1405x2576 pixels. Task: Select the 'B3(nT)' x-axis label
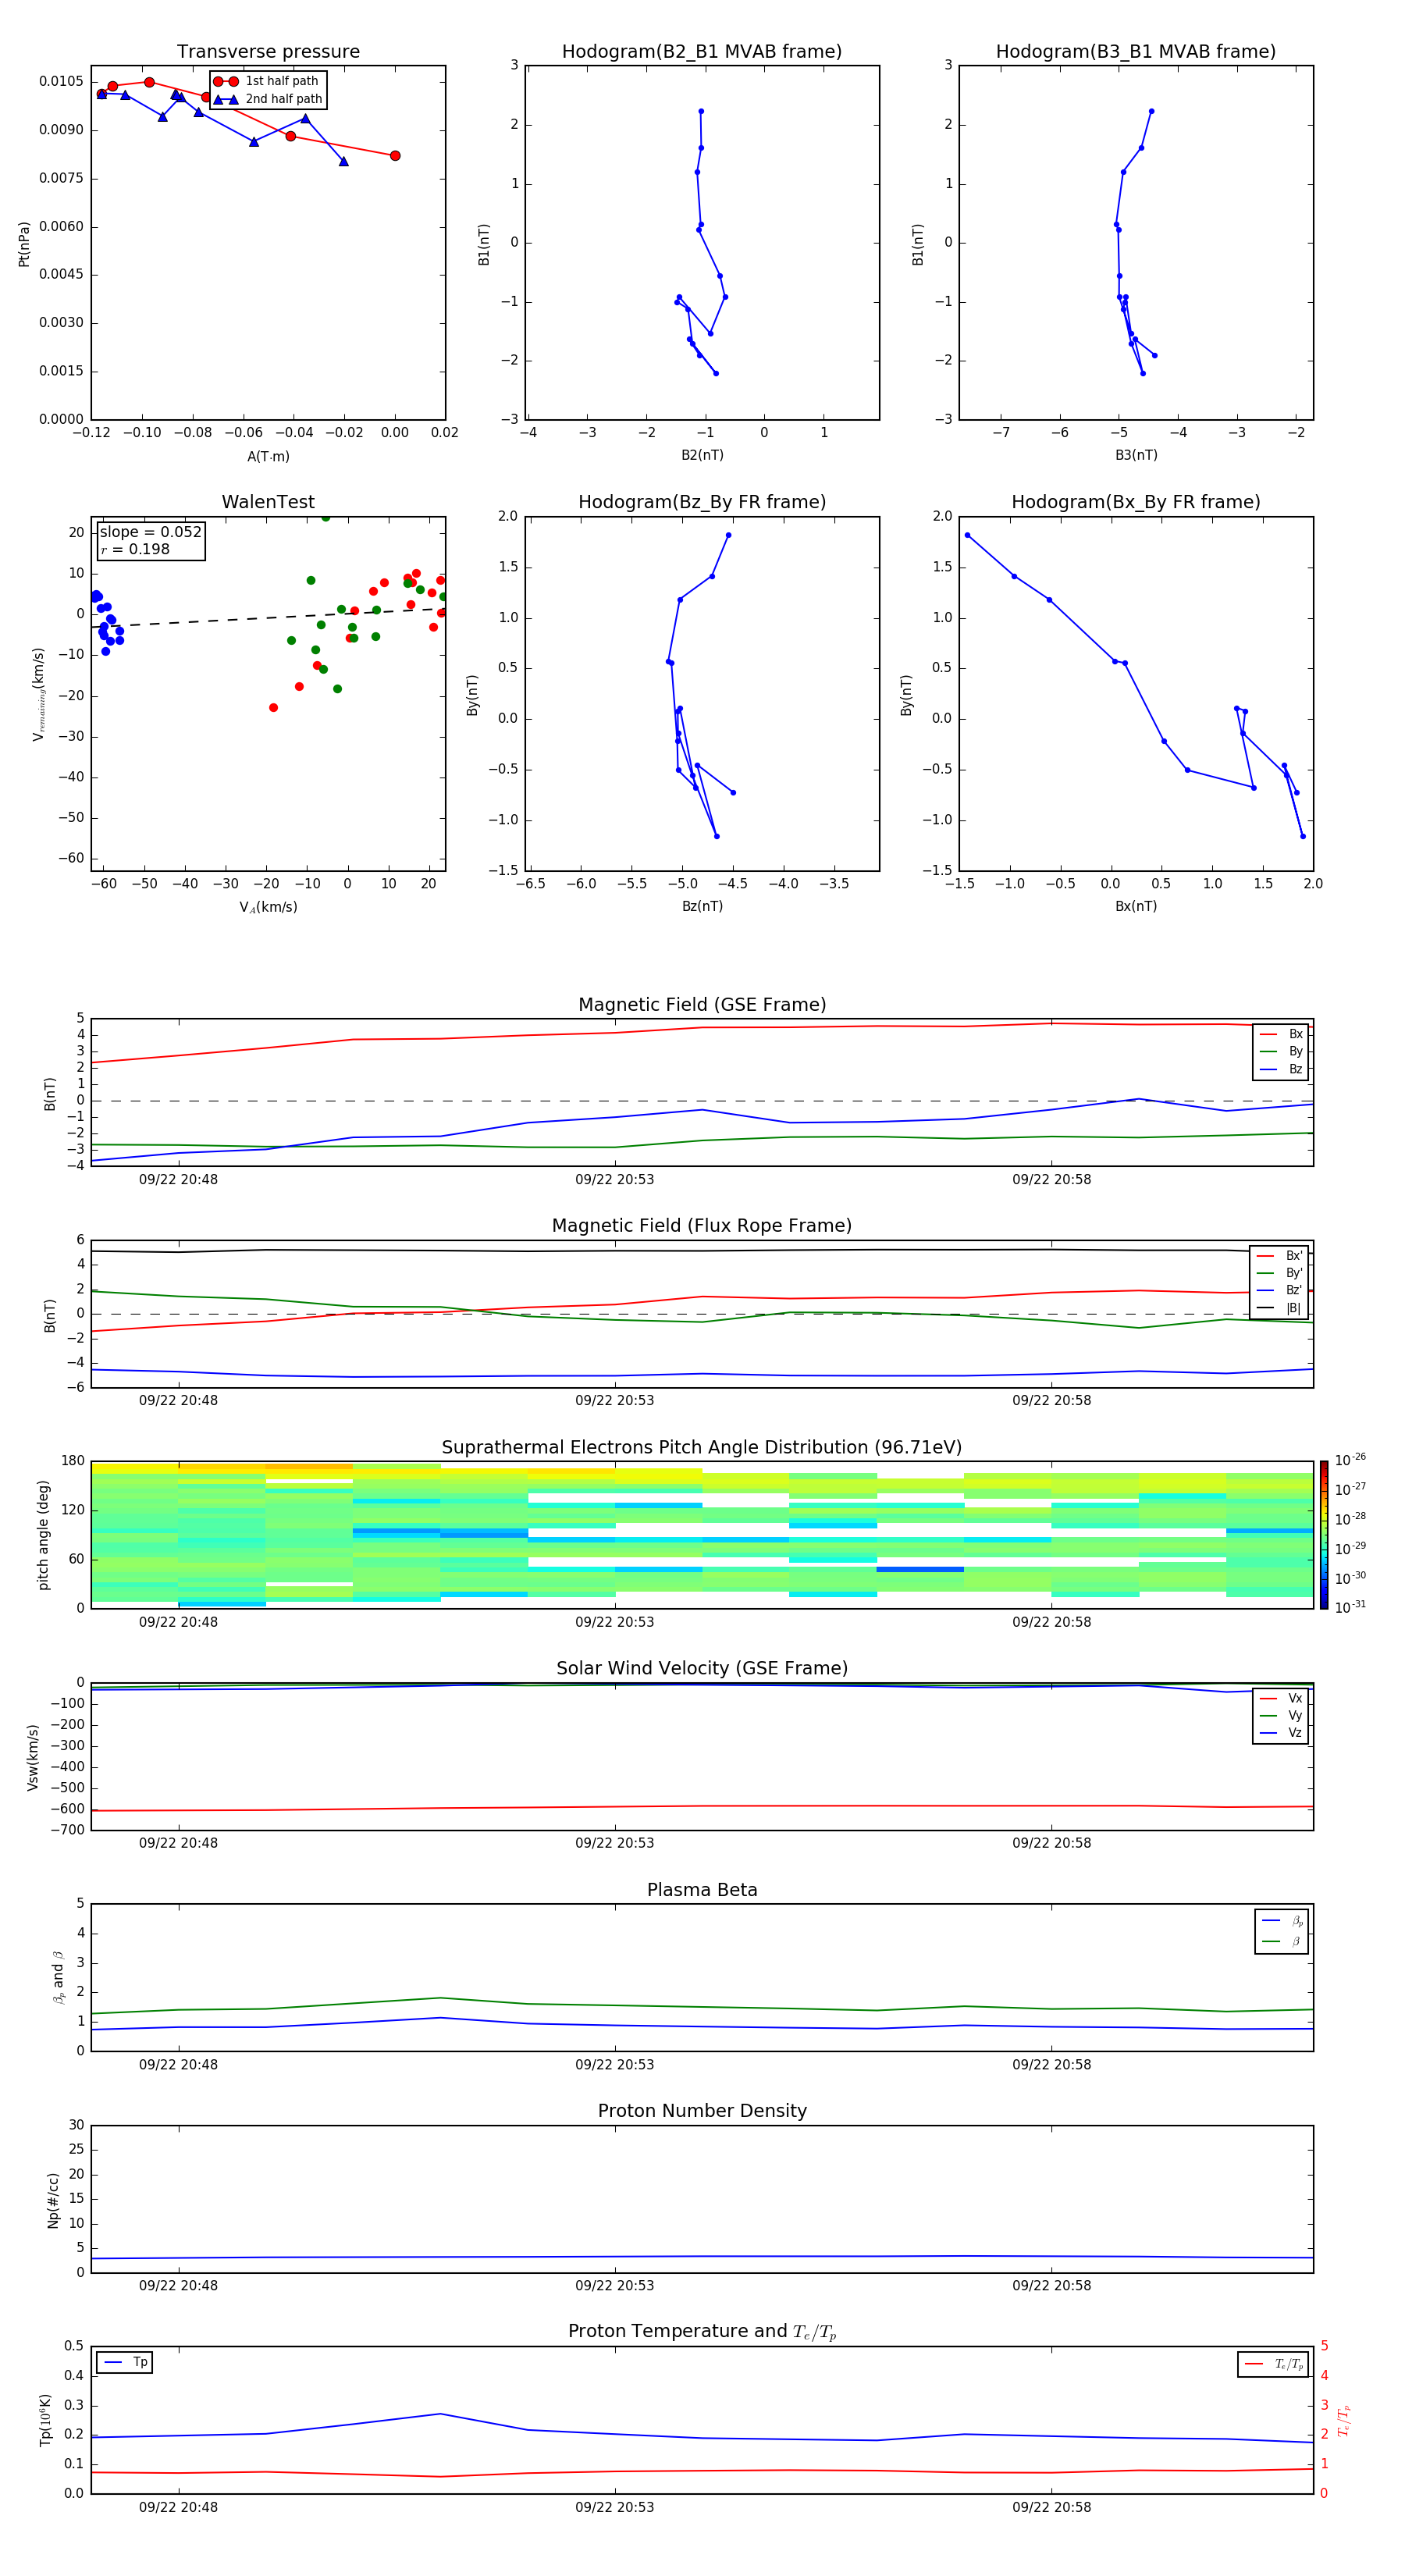tap(1136, 455)
